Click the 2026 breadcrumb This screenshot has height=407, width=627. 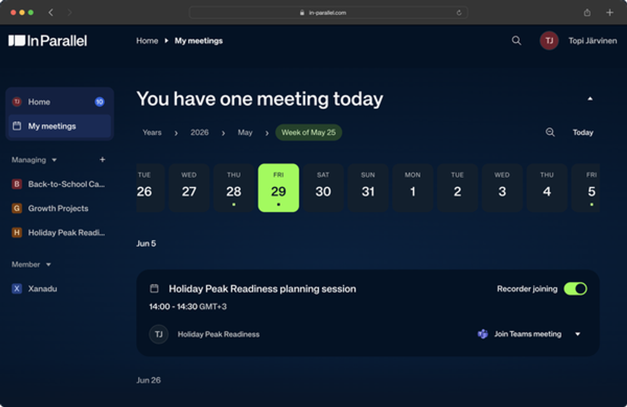click(200, 133)
